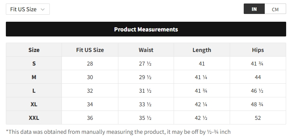
Task: Select the IN unit toggle
Action: pos(254,9)
